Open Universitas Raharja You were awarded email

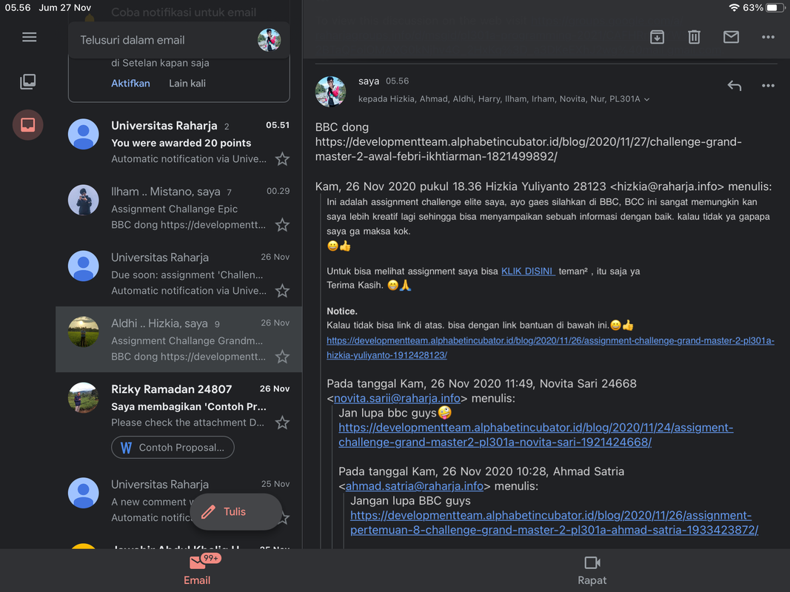tap(179, 142)
